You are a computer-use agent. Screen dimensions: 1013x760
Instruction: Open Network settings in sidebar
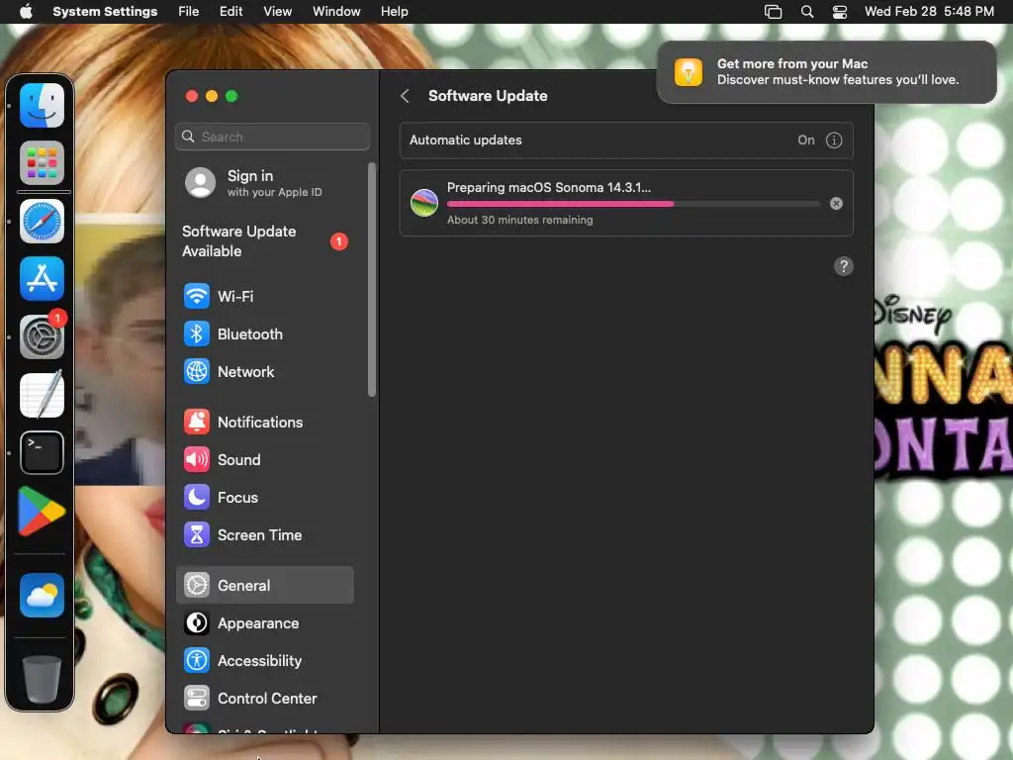pos(265,372)
